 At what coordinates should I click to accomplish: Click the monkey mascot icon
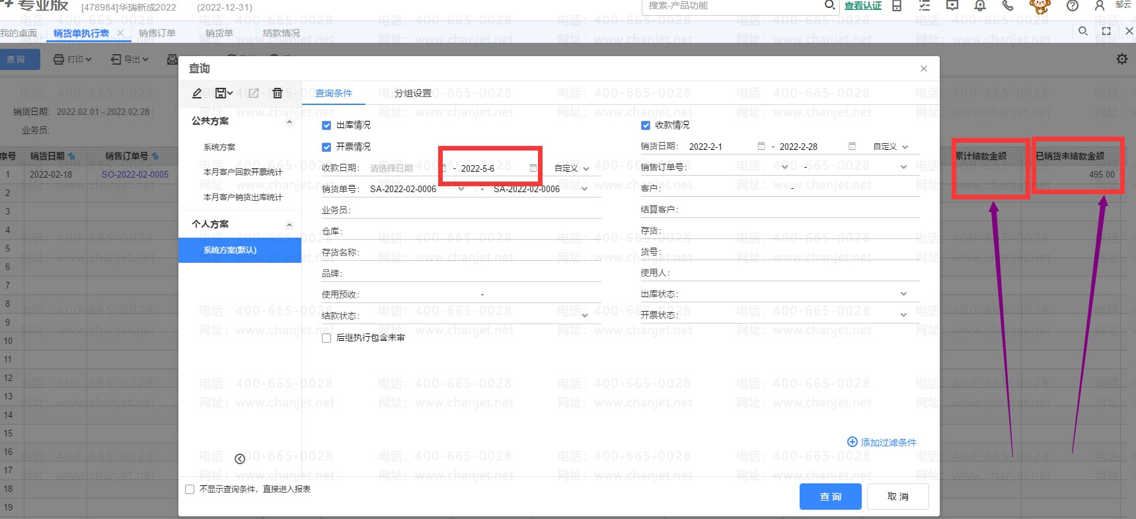(1040, 6)
